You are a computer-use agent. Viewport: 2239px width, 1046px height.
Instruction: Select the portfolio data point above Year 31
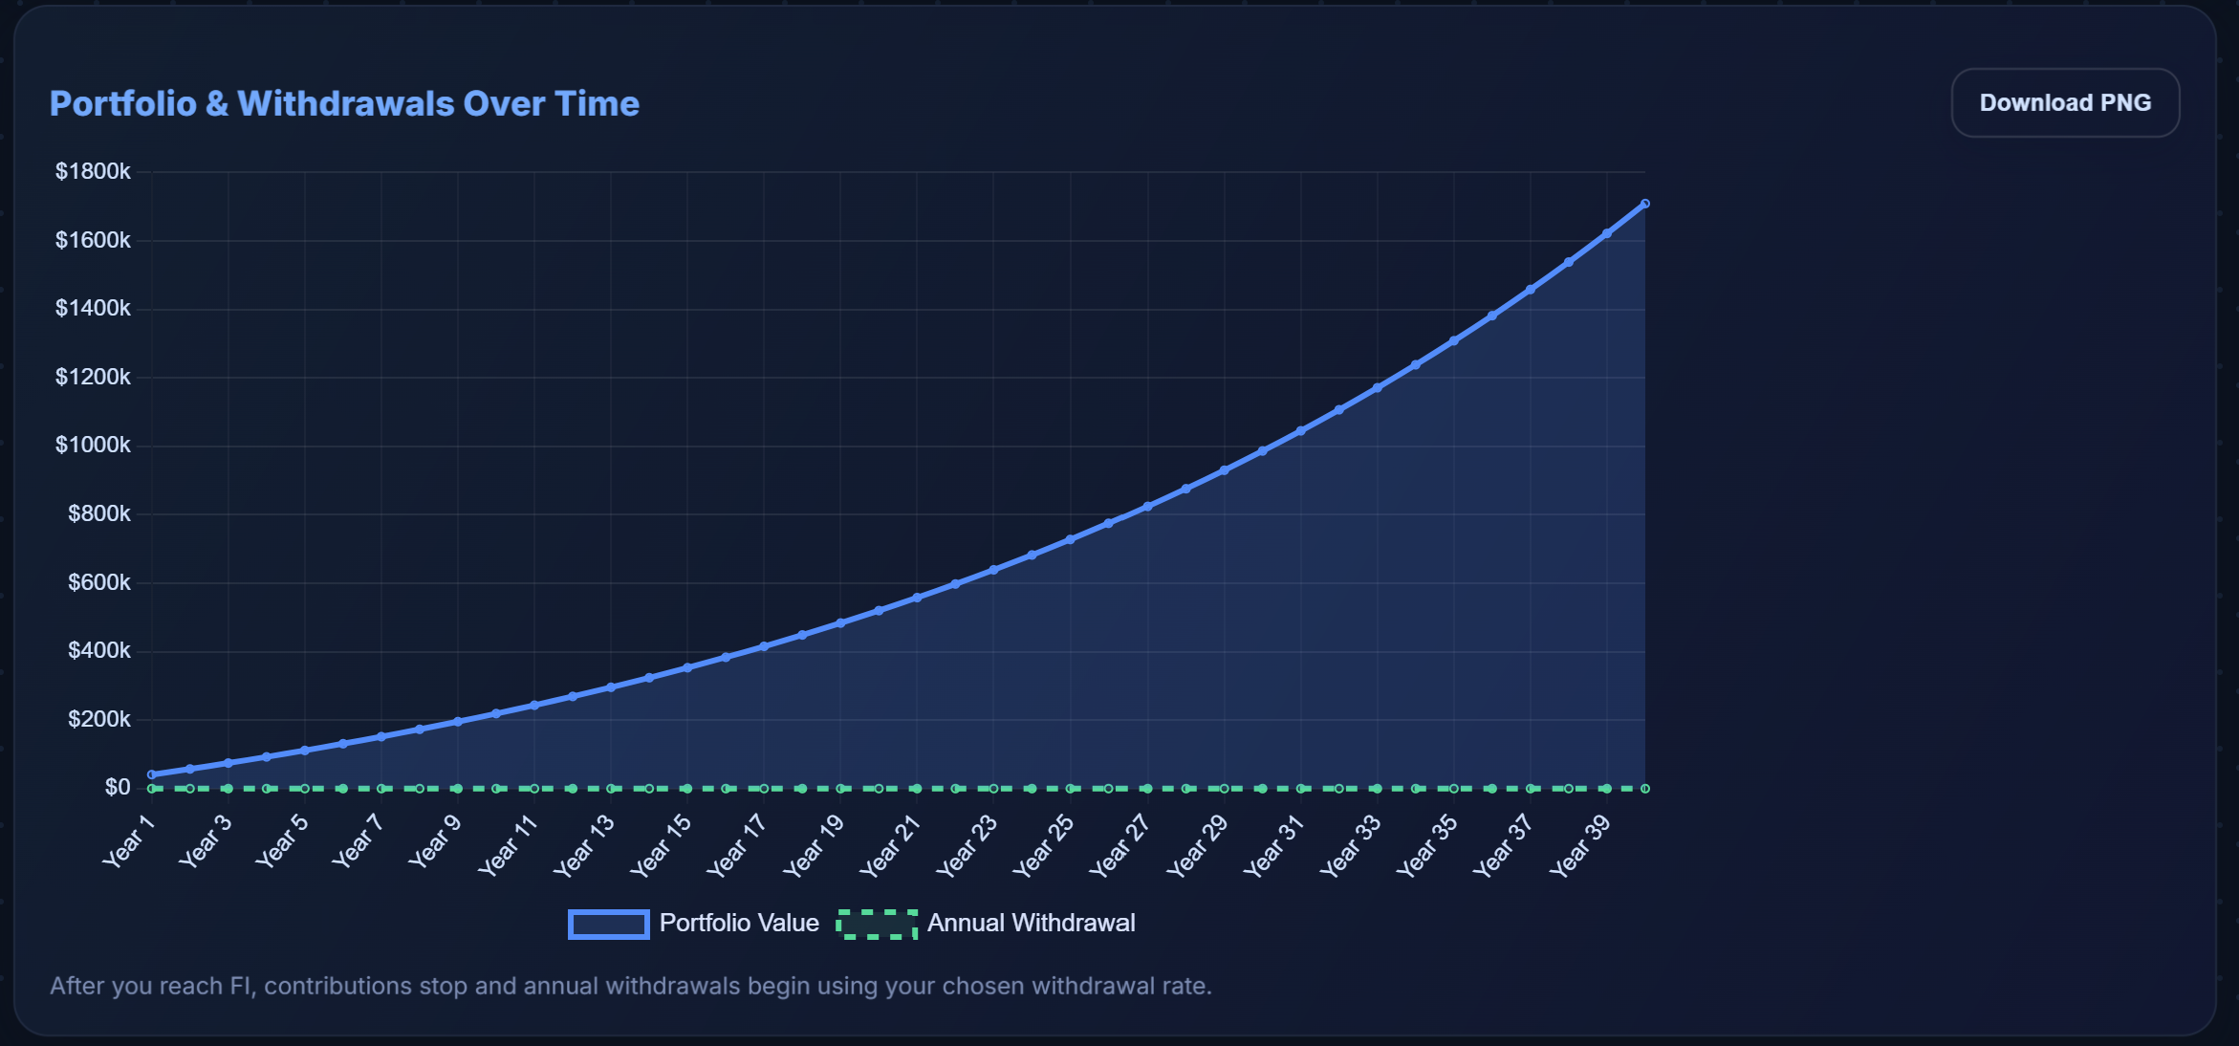click(x=1300, y=431)
